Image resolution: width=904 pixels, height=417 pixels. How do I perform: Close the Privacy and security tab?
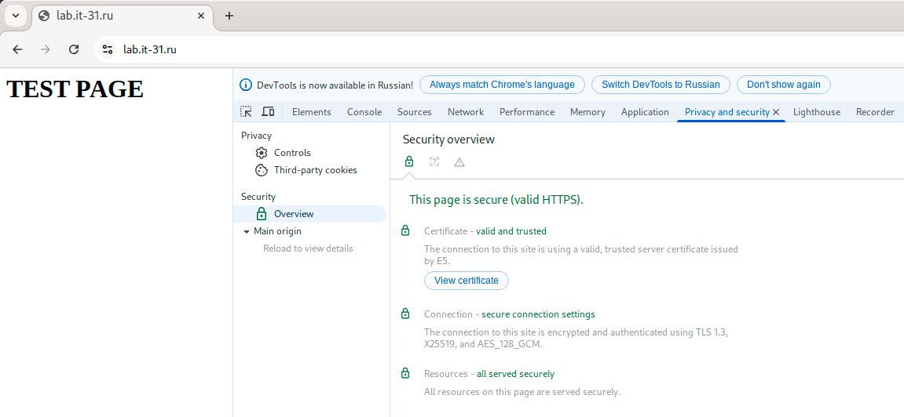coord(776,112)
